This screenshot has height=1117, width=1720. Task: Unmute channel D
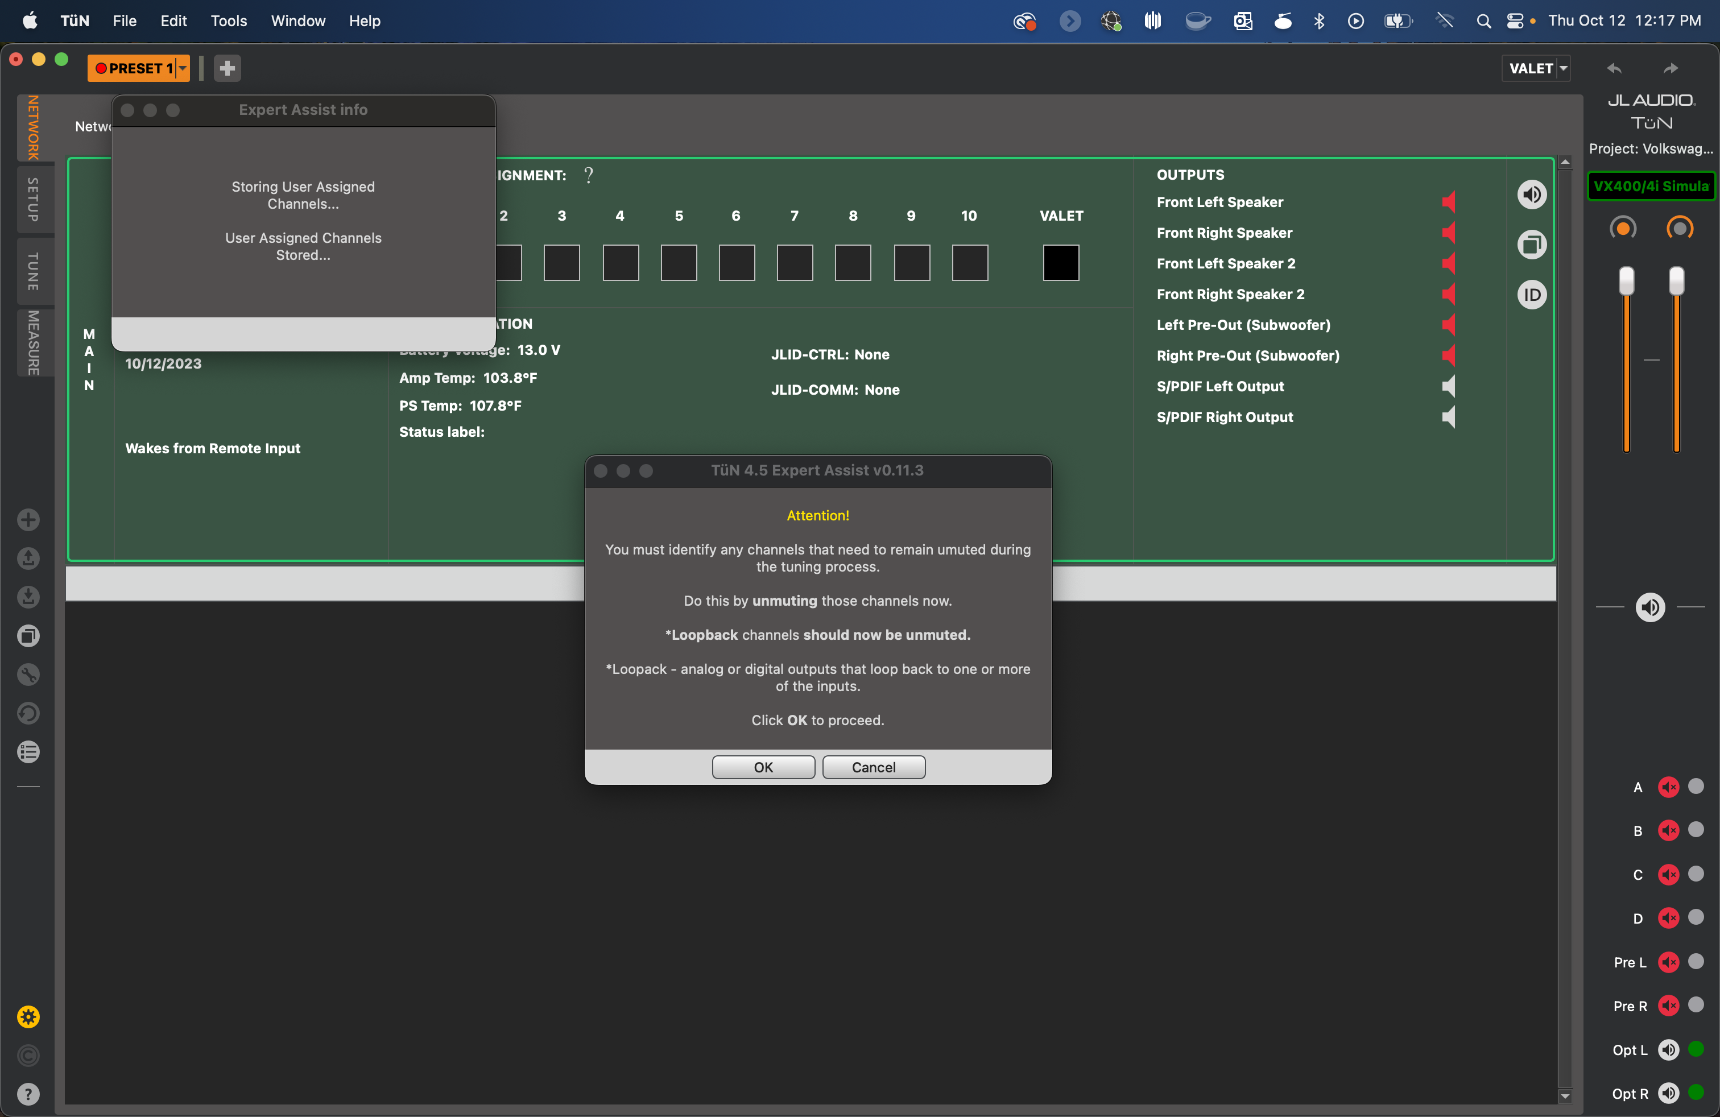[x=1668, y=917]
